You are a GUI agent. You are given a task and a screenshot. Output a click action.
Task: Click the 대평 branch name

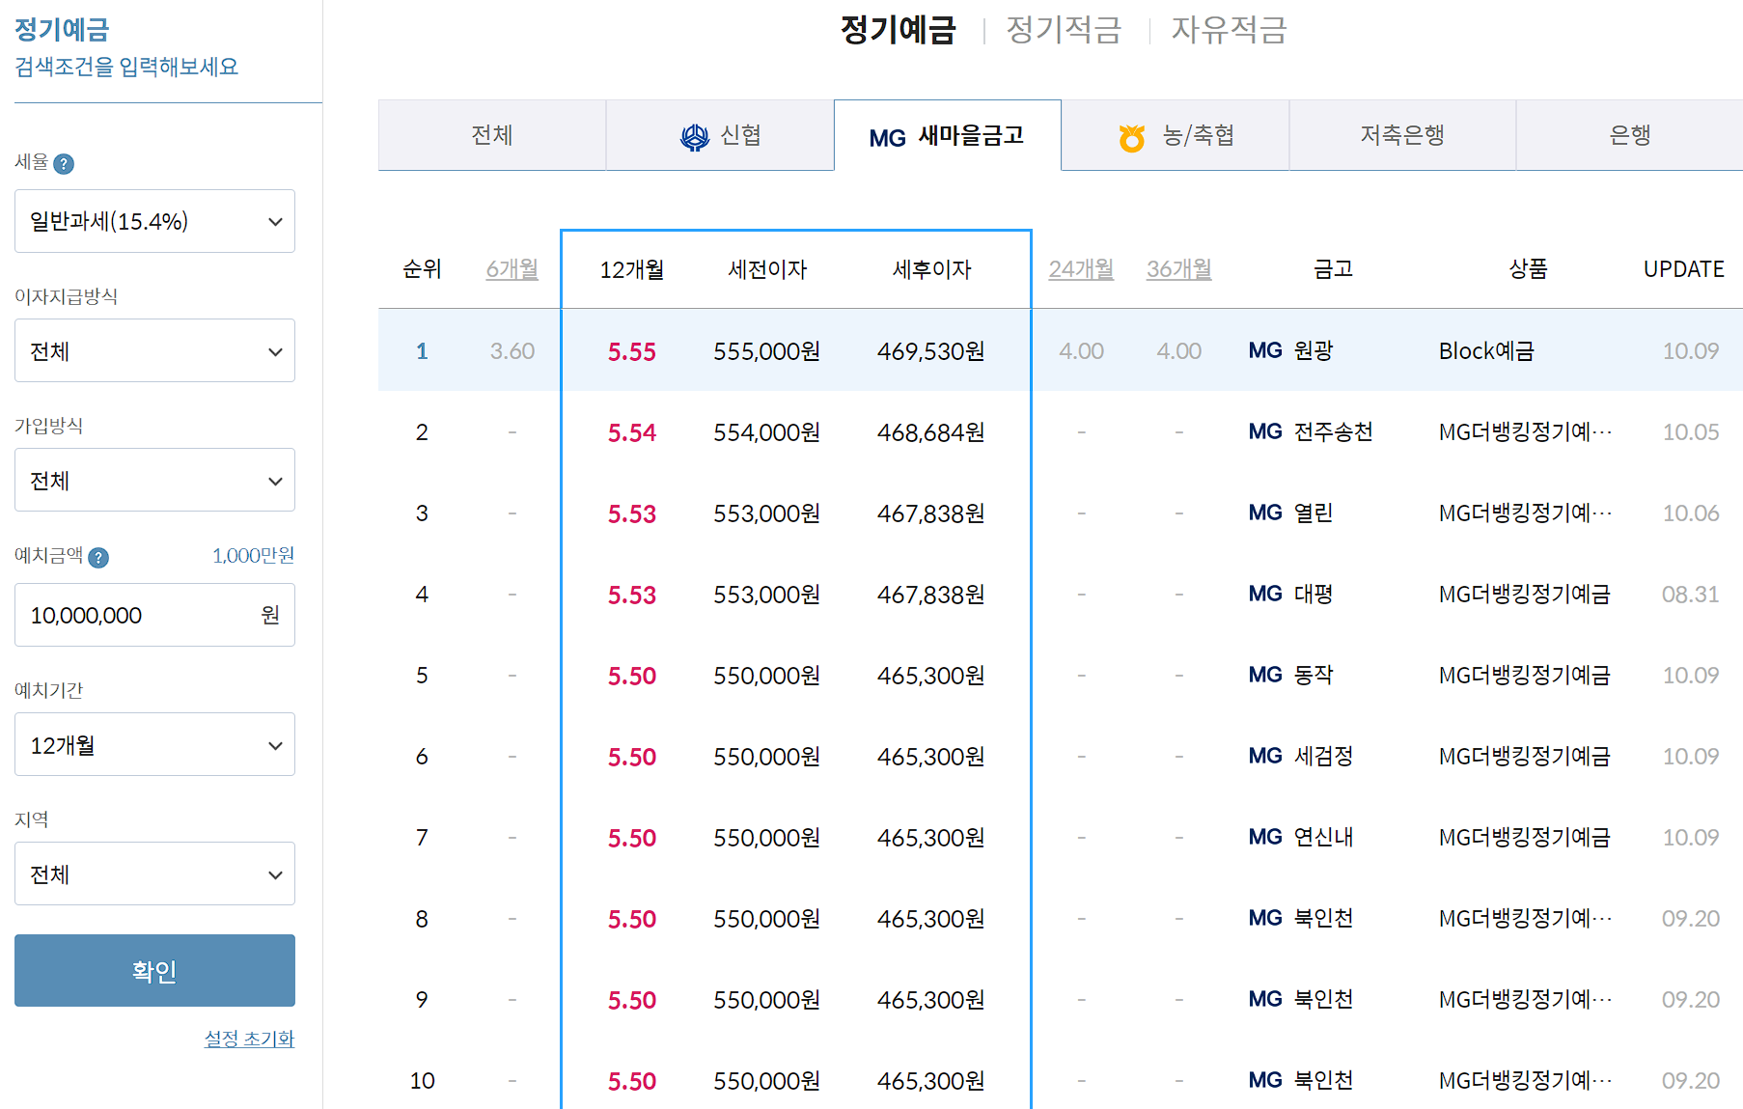(x=1314, y=595)
